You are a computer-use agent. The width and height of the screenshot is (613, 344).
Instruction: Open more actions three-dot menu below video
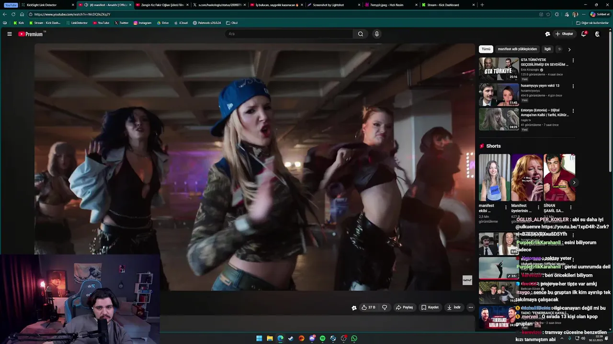(471, 308)
